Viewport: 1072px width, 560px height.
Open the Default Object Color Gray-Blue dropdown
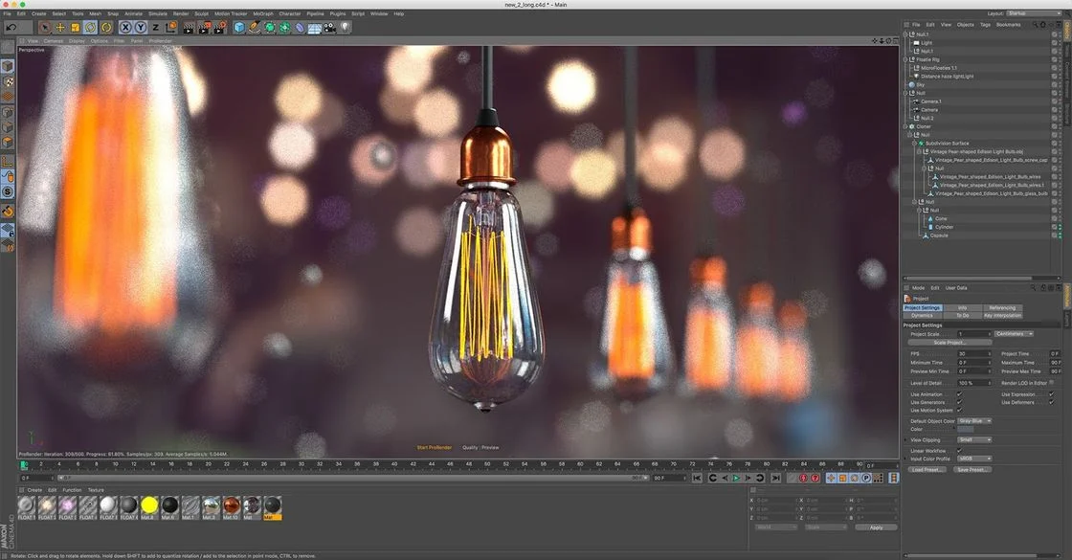[x=974, y=421]
